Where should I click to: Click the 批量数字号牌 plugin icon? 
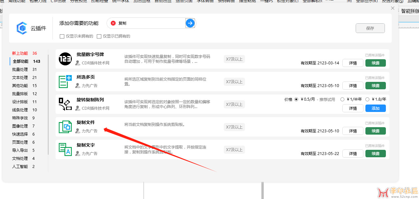pos(65,59)
